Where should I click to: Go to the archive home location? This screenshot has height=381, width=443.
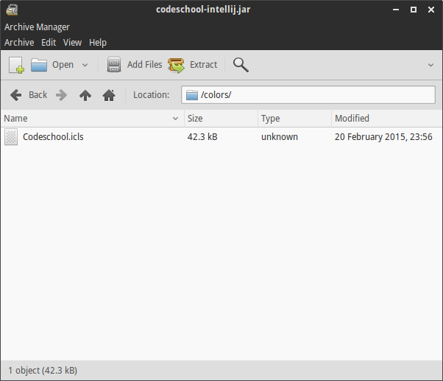(109, 95)
